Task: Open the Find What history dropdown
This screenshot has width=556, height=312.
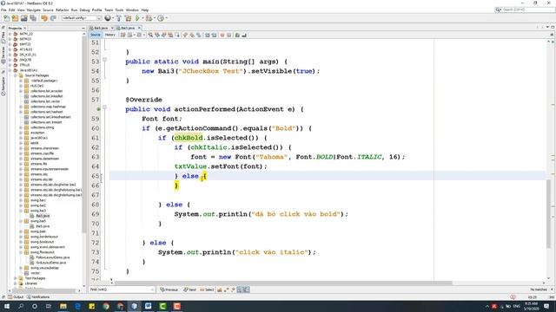Action: [153, 289]
